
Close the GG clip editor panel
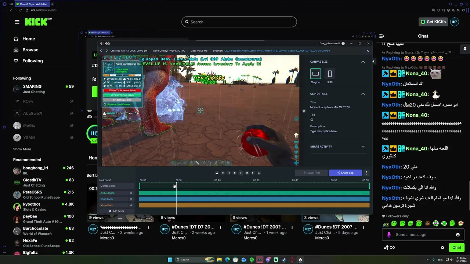[368, 51]
